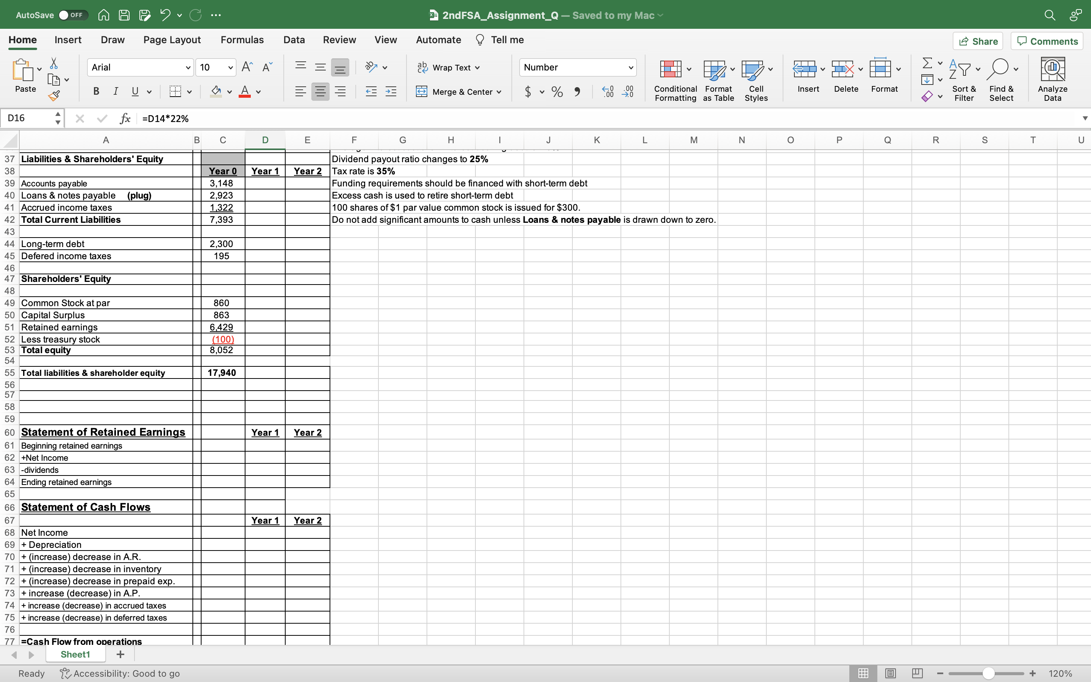Click the Share button
The height and width of the screenshot is (682, 1091).
click(x=977, y=41)
